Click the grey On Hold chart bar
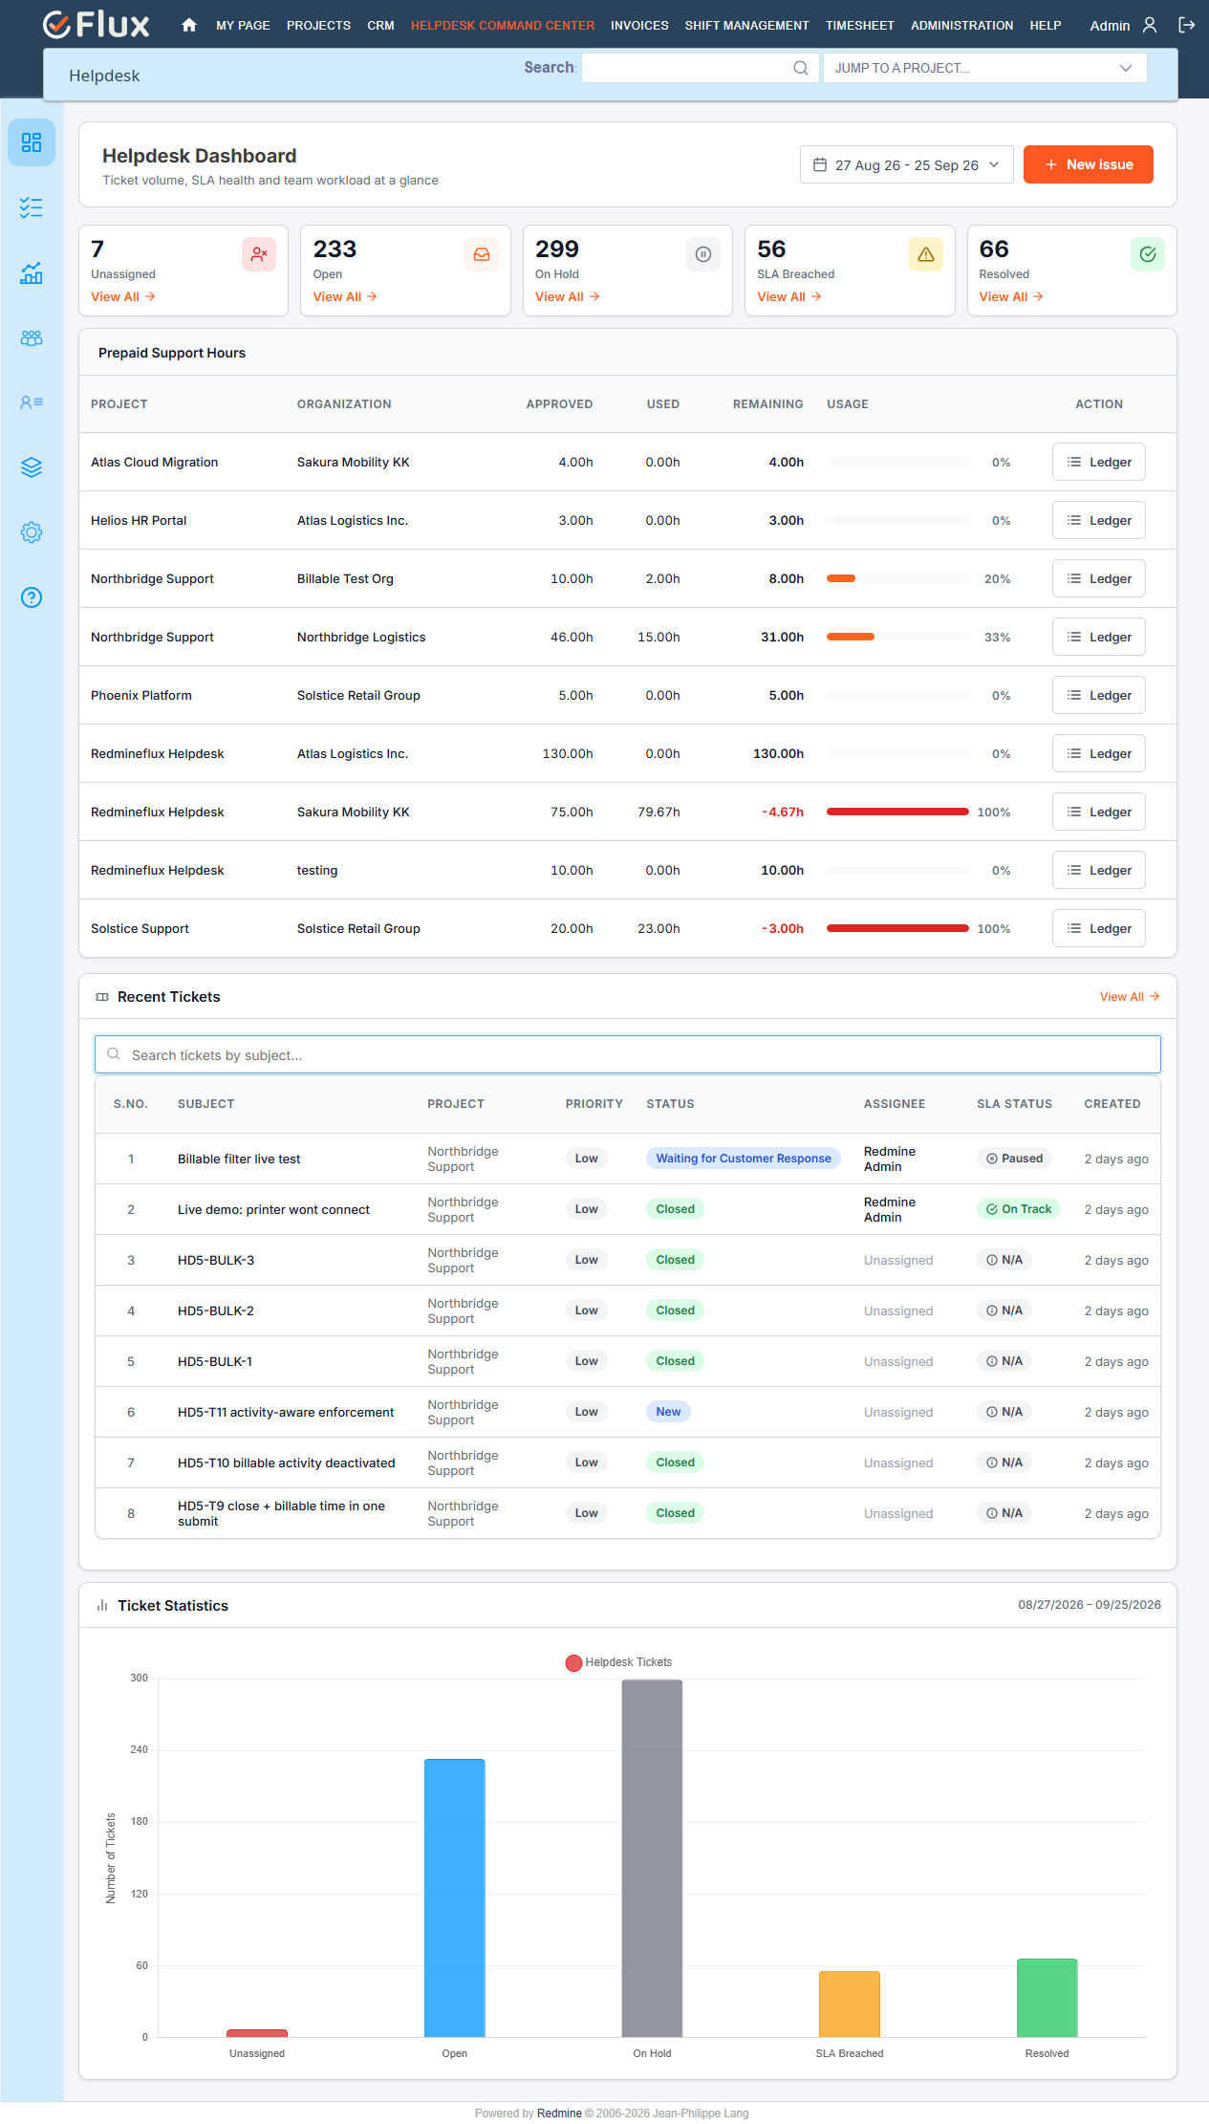 652,1858
